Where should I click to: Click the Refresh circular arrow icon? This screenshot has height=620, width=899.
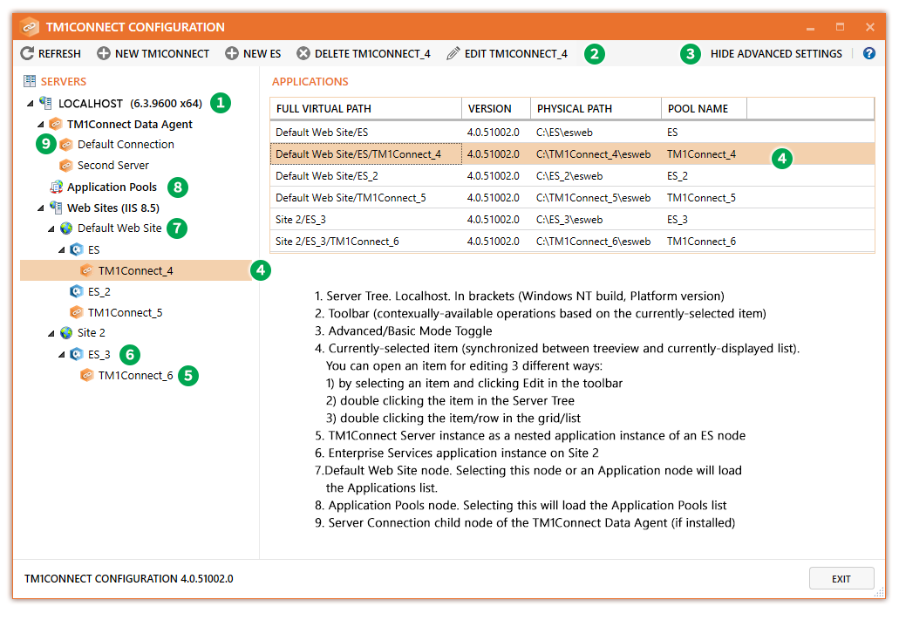coord(27,54)
